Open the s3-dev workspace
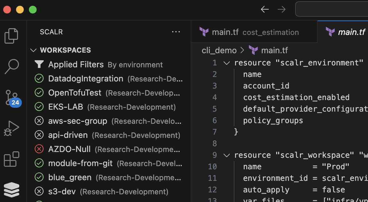 109,191
